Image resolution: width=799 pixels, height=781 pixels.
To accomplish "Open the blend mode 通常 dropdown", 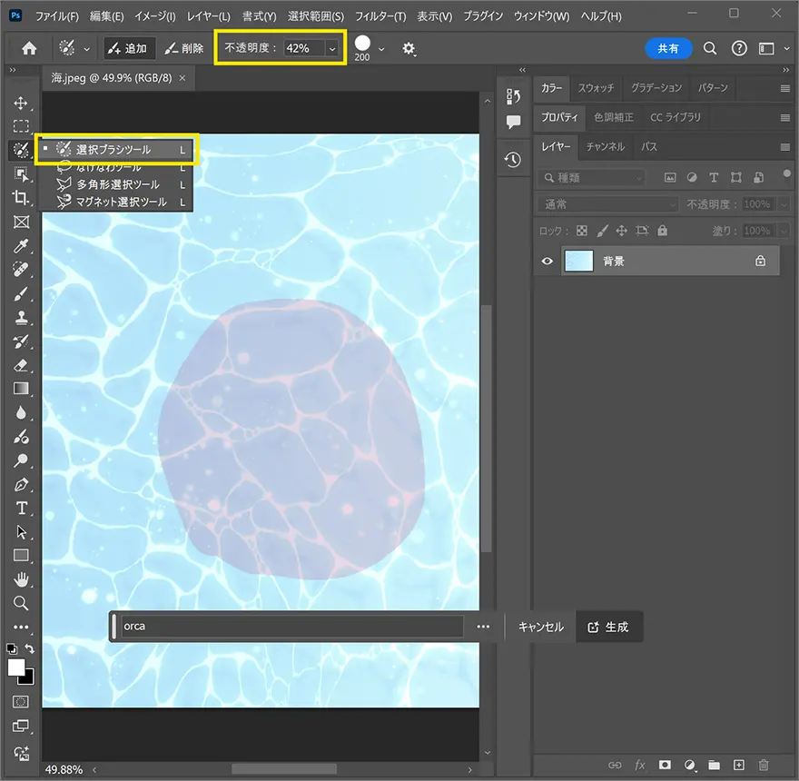I will (x=608, y=204).
